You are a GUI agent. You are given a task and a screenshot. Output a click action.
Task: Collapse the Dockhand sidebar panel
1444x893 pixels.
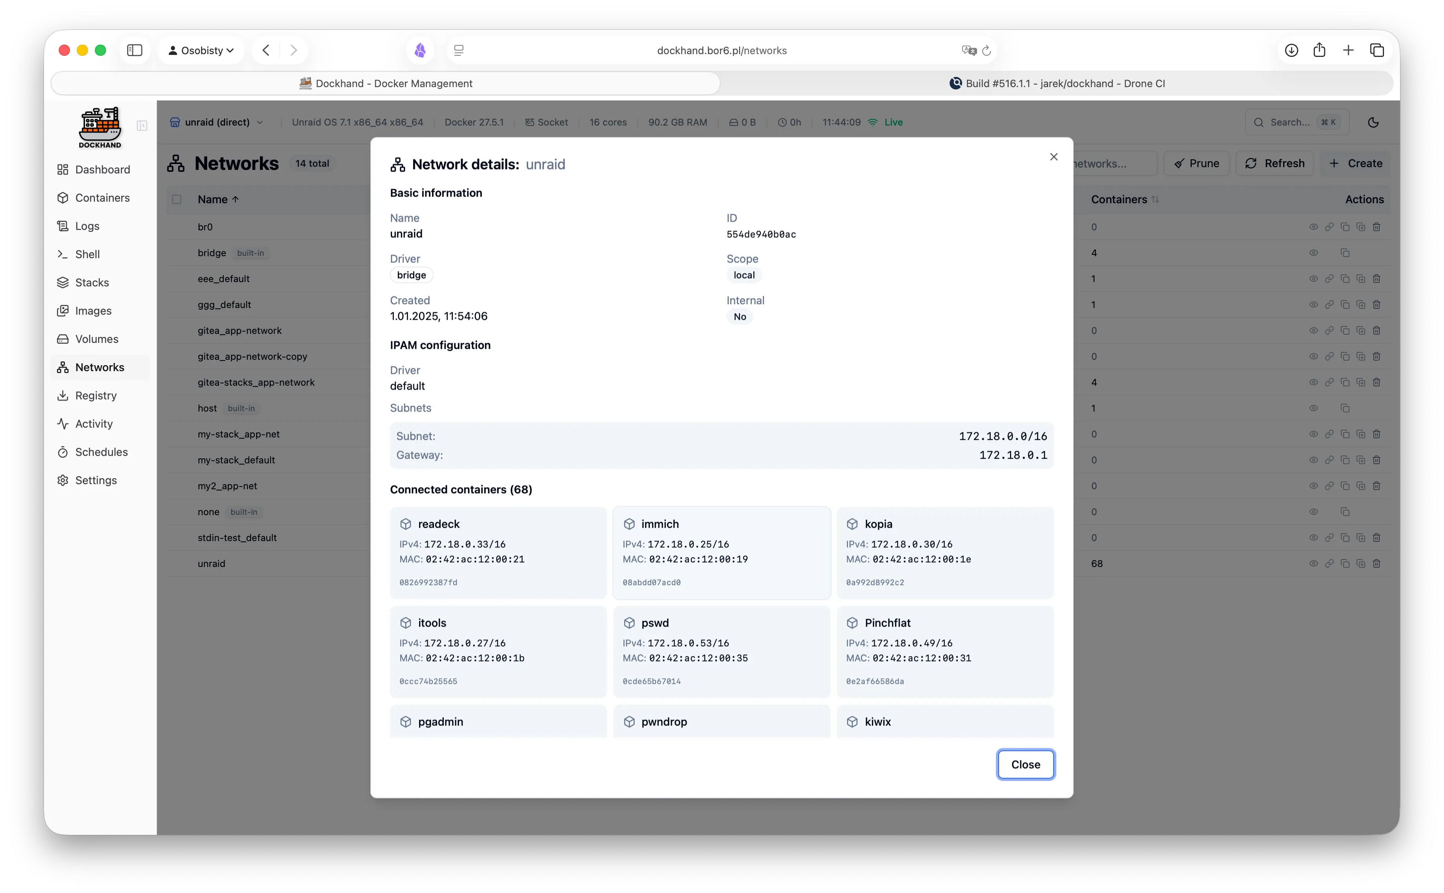click(142, 125)
